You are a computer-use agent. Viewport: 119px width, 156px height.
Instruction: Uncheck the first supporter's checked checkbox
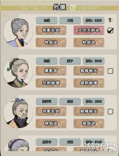[x=110, y=30]
